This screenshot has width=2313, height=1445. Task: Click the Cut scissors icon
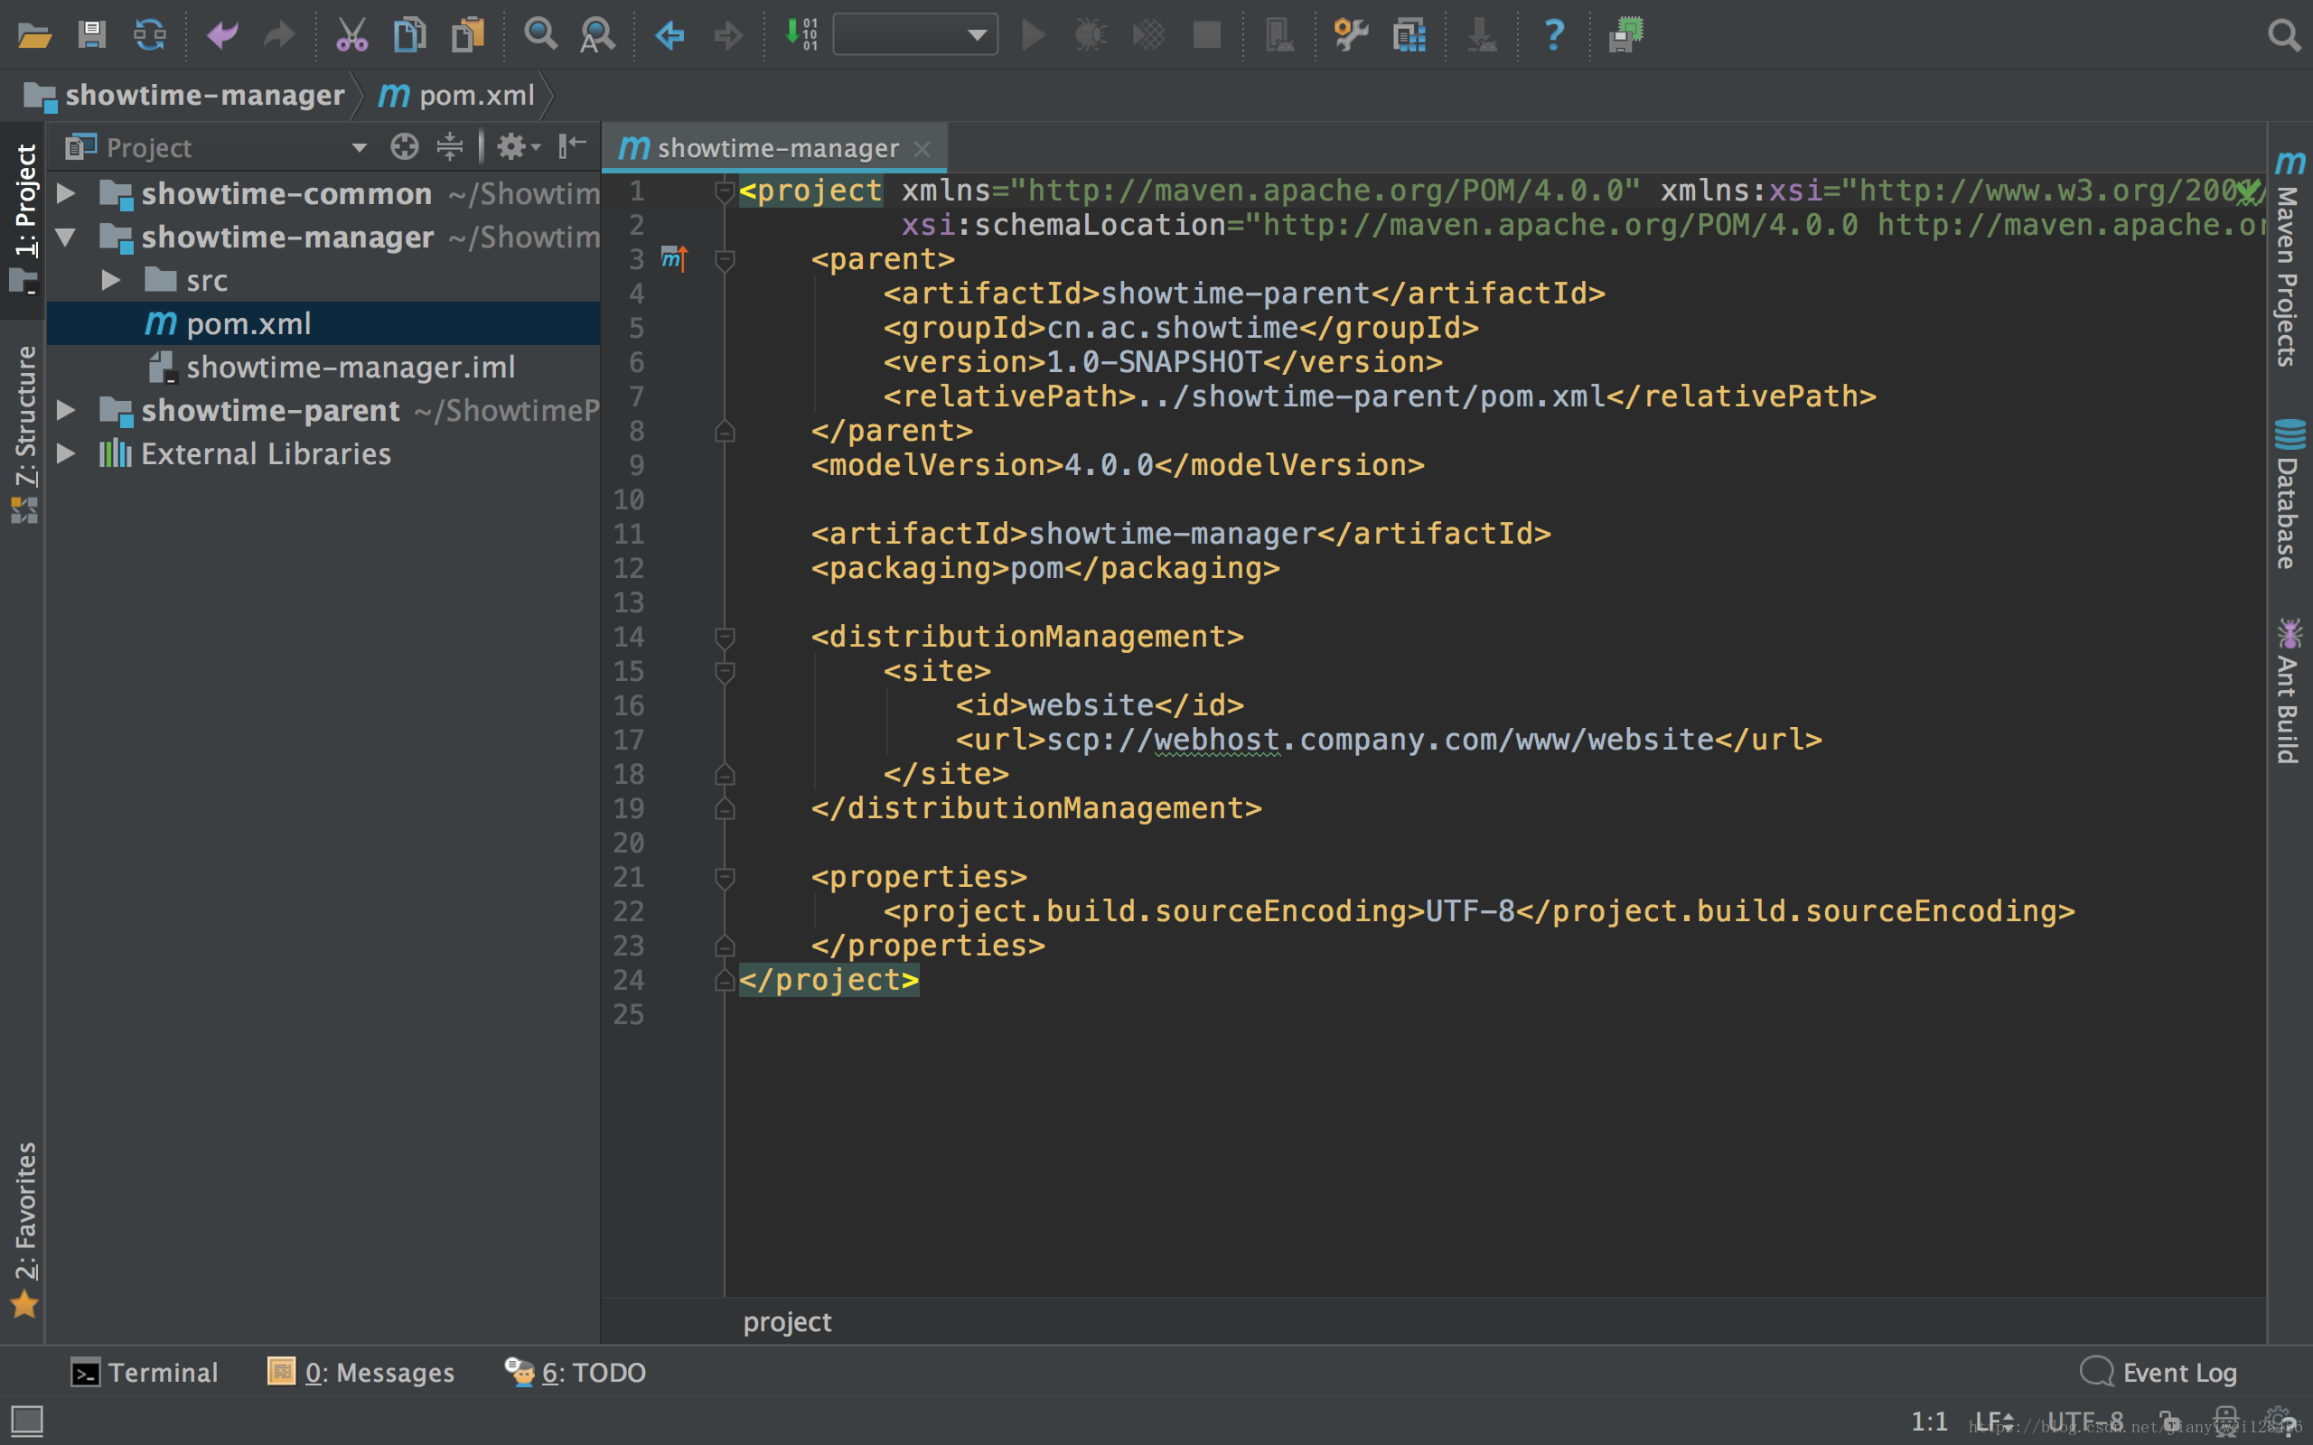[351, 36]
